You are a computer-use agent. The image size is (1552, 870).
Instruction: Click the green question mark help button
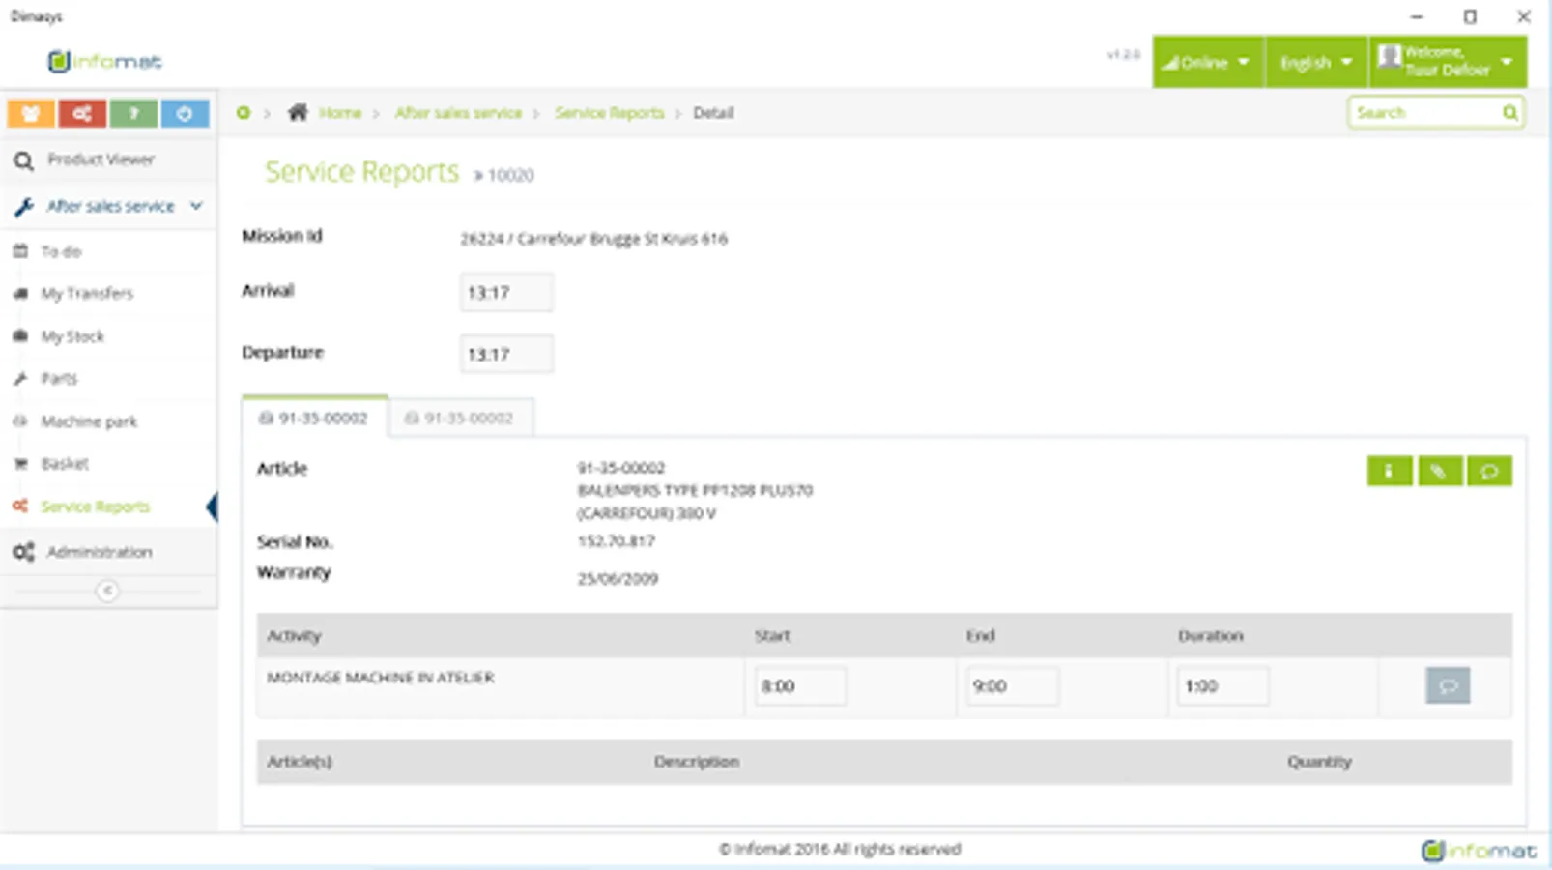click(x=133, y=113)
